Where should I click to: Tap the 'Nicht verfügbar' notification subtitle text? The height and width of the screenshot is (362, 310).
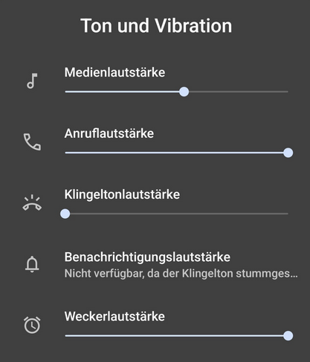pyautogui.click(x=181, y=274)
